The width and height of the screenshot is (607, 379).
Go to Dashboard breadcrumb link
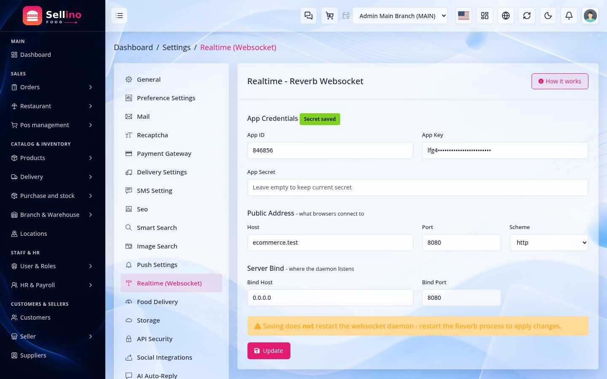(133, 48)
